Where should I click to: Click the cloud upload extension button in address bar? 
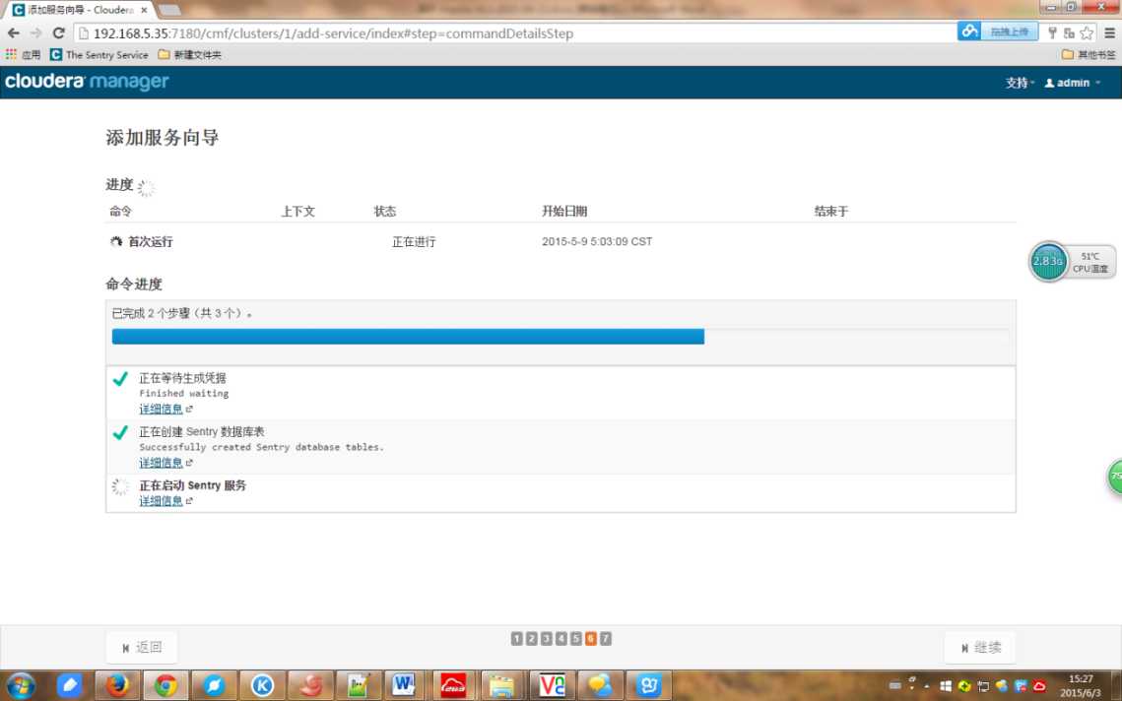[998, 32]
